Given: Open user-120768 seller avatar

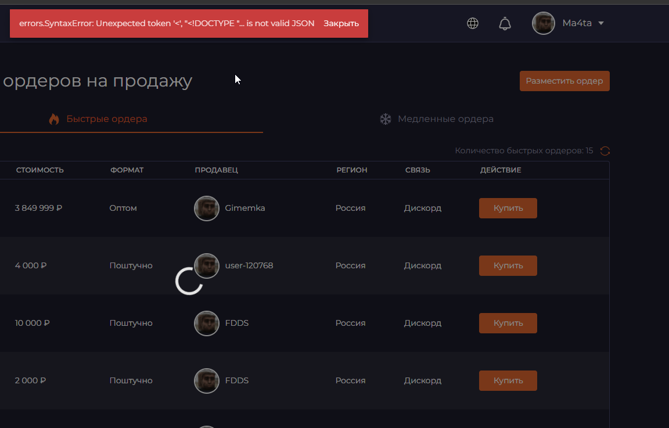Looking at the screenshot, I should tap(207, 266).
